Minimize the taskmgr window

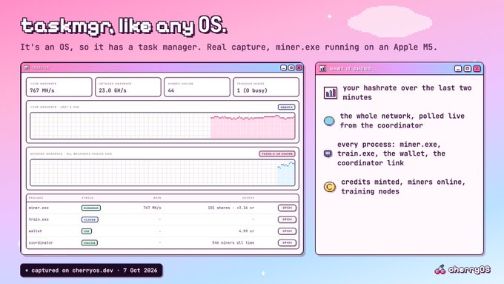coord(283,67)
